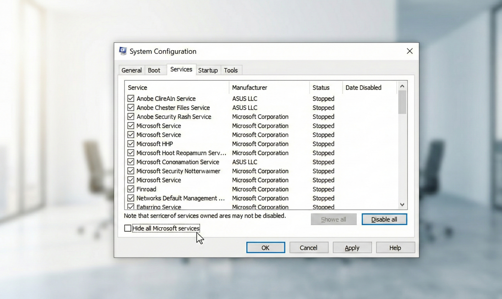Select the Anobe Chester Files Service row text
The height and width of the screenshot is (299, 502).
173,107
